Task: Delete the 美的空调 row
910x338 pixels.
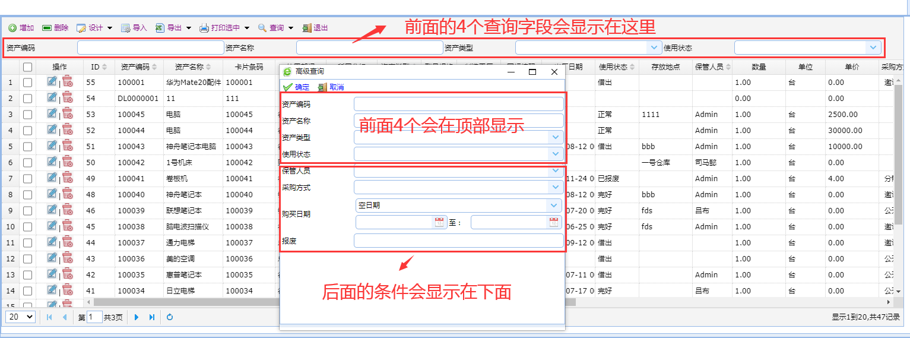Action: click(x=67, y=258)
